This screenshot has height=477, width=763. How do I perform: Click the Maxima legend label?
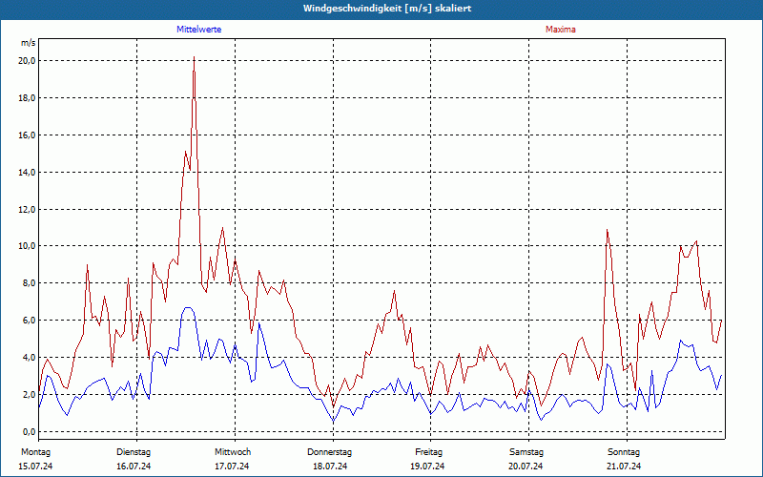pyautogui.click(x=561, y=30)
